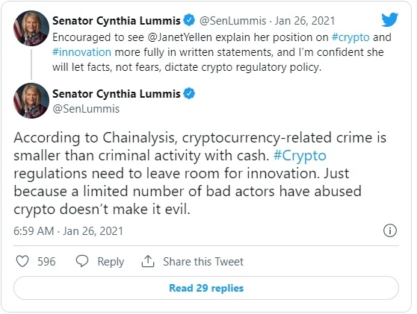The width and height of the screenshot is (417, 314).
Task: Click the reply speech bubble icon
Action: coord(82,261)
